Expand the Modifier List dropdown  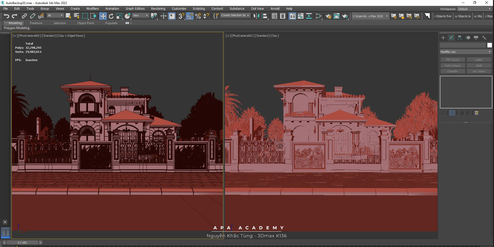pos(465,52)
